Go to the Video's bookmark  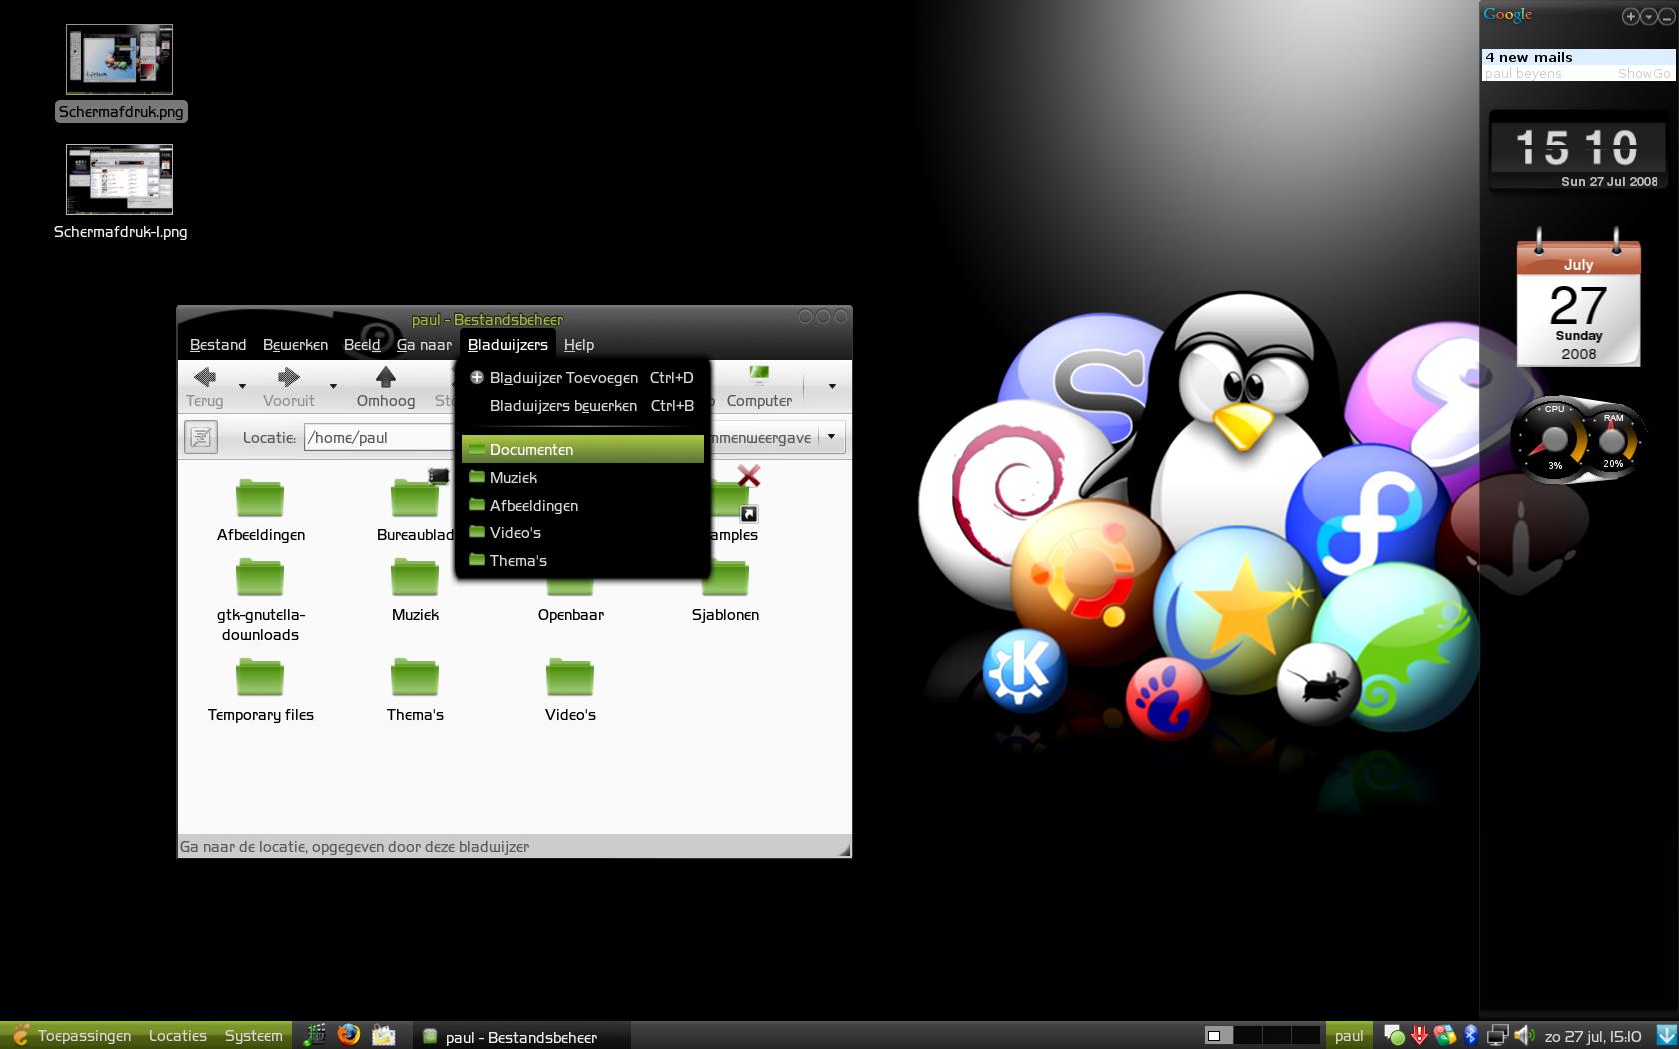coord(583,533)
